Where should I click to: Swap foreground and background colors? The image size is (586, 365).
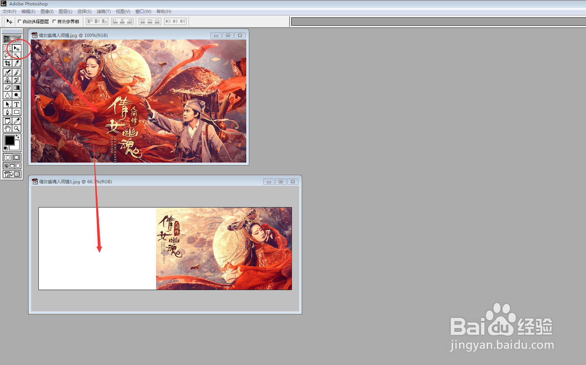coord(17,137)
